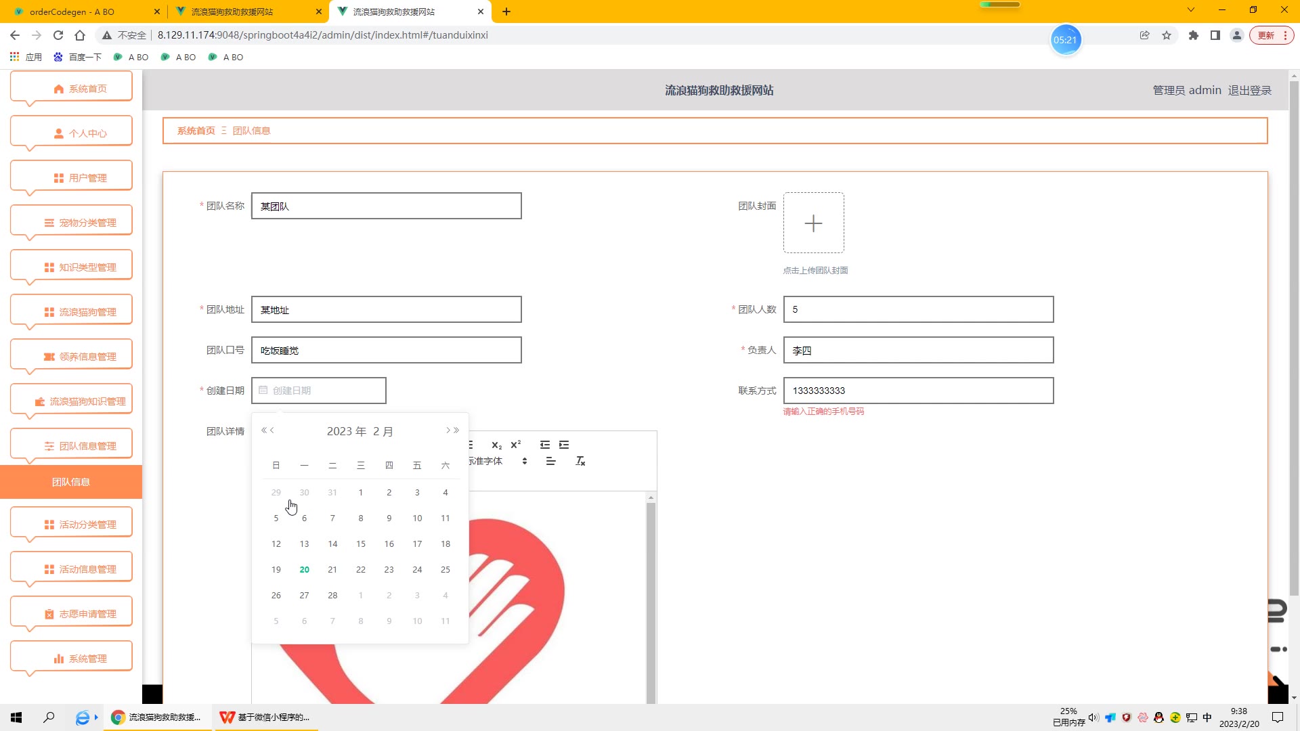Click the decrease indent icon
This screenshot has height=731, width=1300.
[545, 445]
